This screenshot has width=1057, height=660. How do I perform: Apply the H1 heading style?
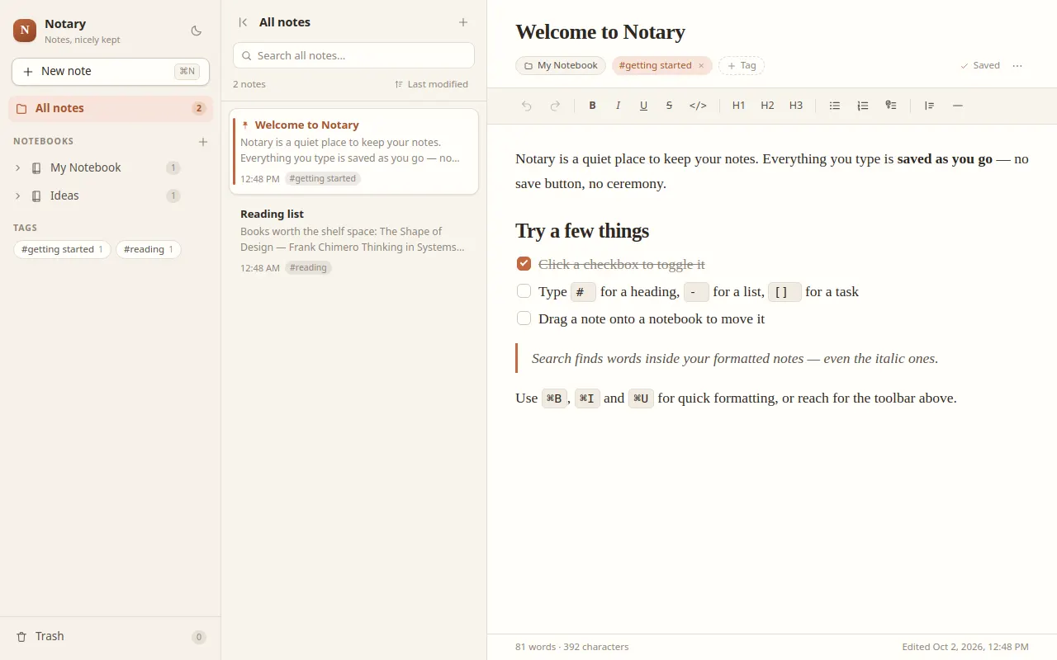[738, 106]
